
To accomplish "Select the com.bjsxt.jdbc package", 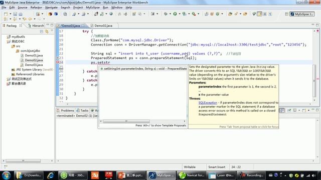I will click(28, 51).
